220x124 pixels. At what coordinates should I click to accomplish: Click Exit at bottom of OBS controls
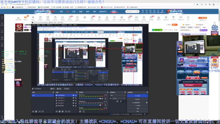[x=137, y=112]
